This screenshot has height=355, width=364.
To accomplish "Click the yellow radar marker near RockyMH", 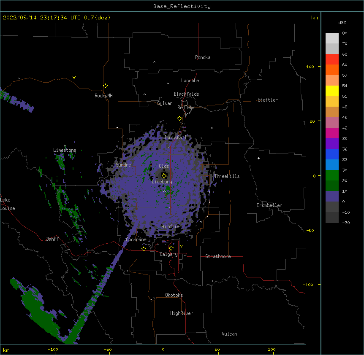I will tap(106, 86).
